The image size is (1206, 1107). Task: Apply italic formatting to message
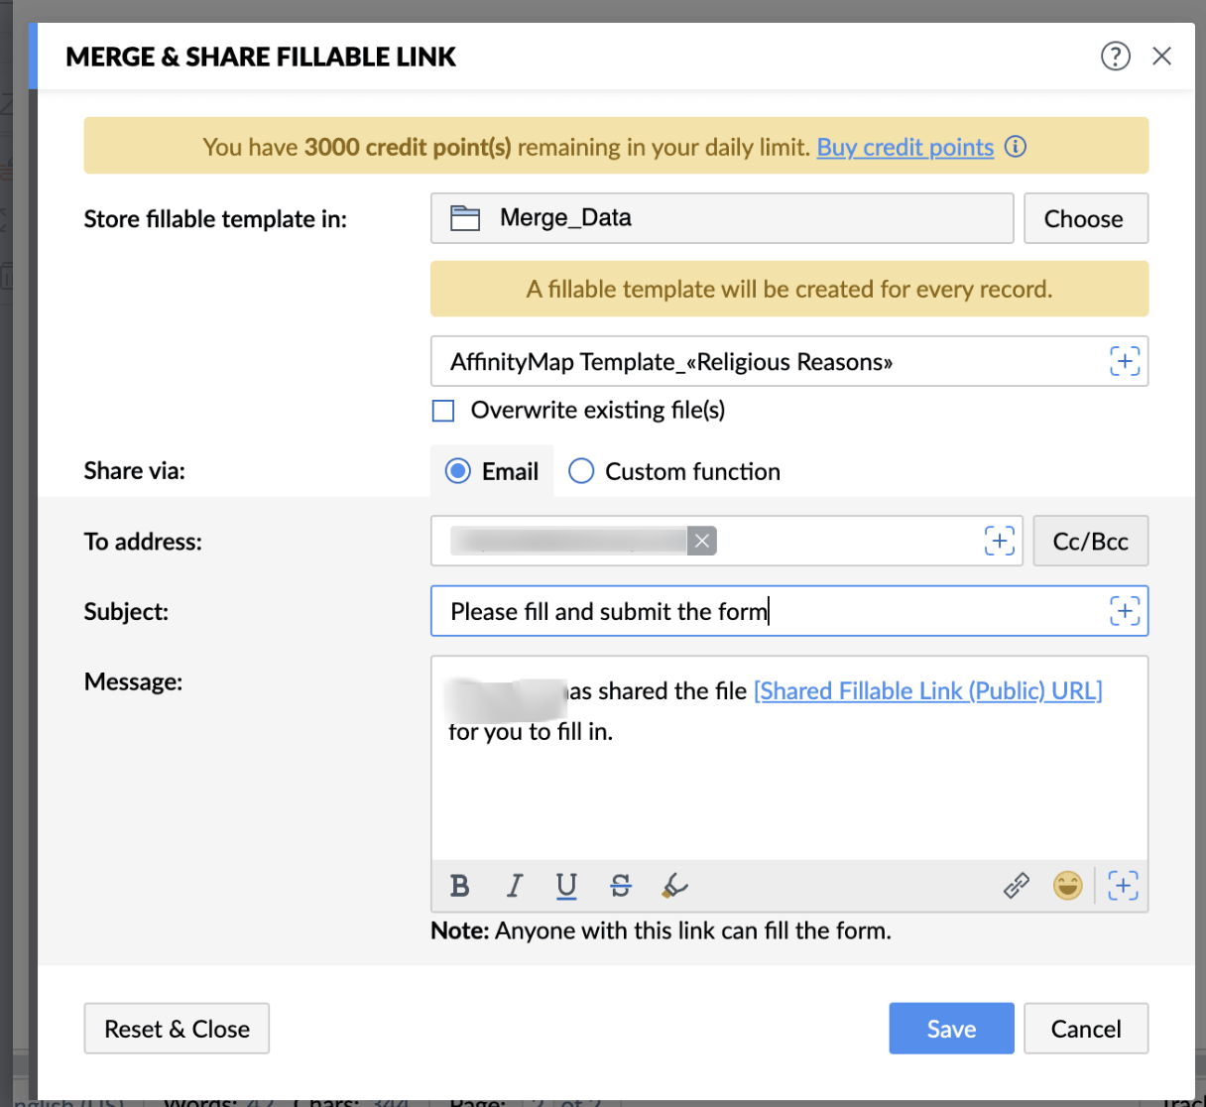[514, 886]
